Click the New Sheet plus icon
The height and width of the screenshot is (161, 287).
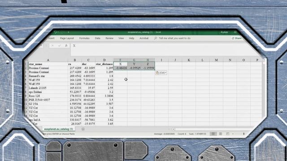[83, 129]
